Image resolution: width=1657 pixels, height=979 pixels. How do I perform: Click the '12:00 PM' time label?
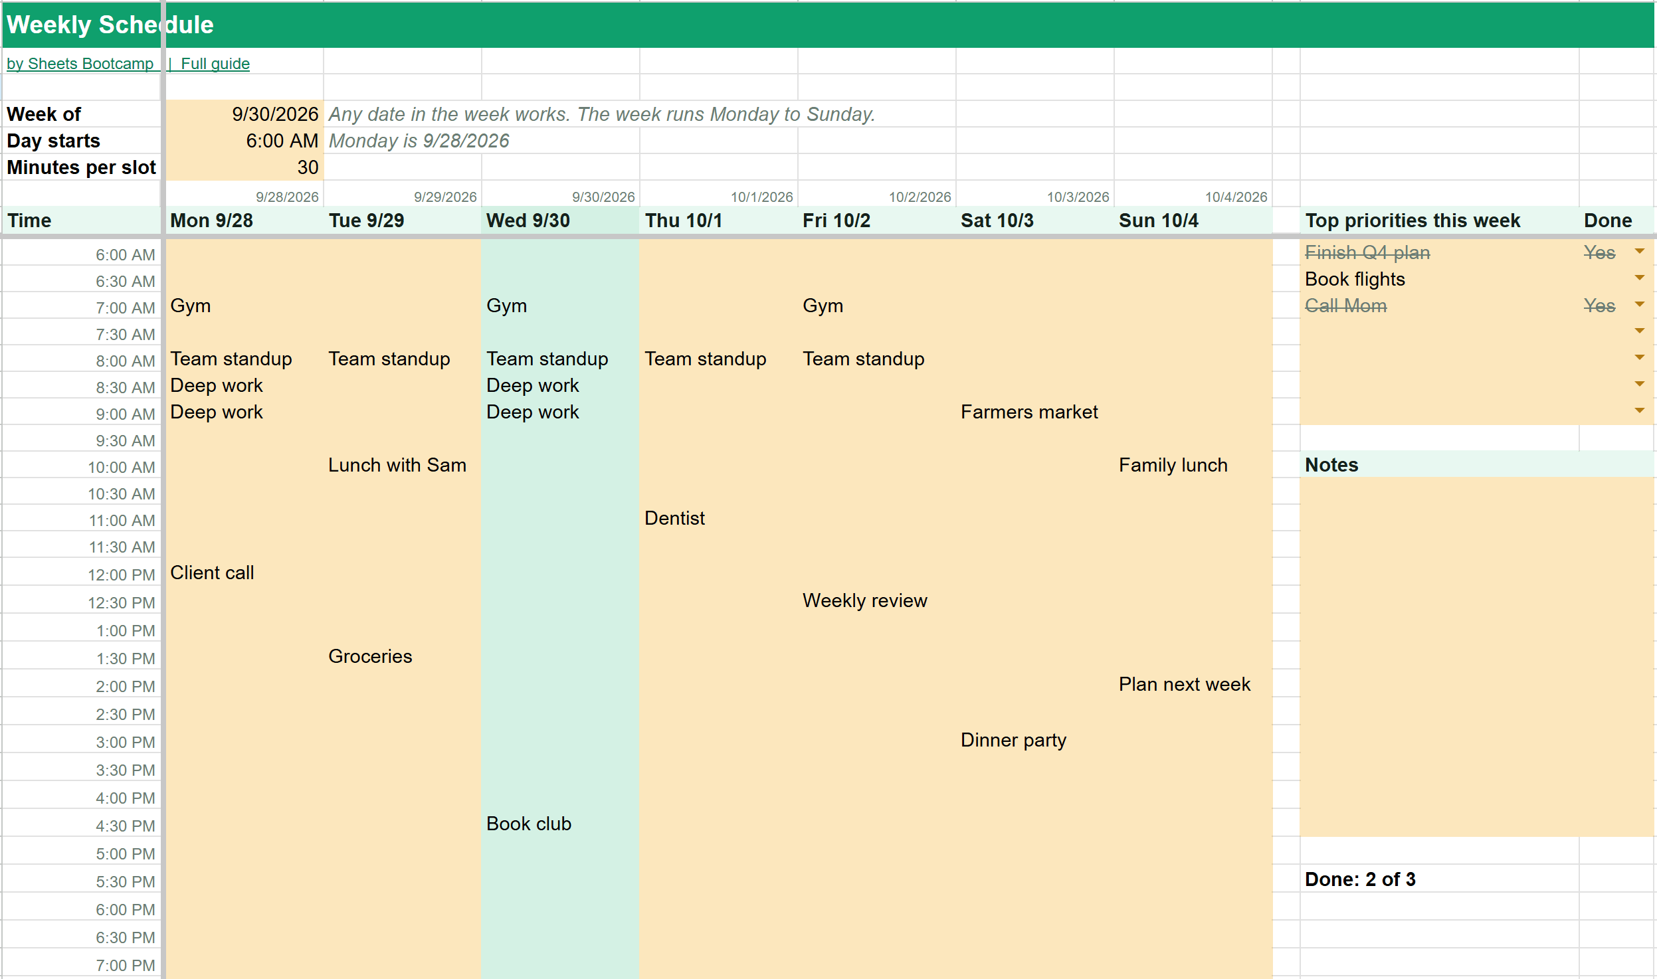click(x=122, y=575)
